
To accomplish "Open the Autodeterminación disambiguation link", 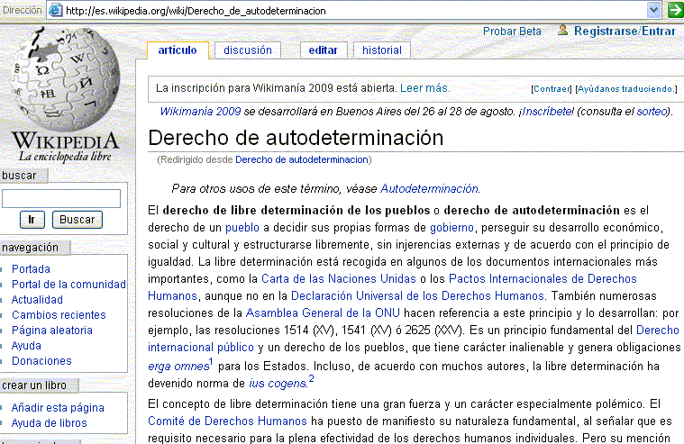I will click(429, 189).
